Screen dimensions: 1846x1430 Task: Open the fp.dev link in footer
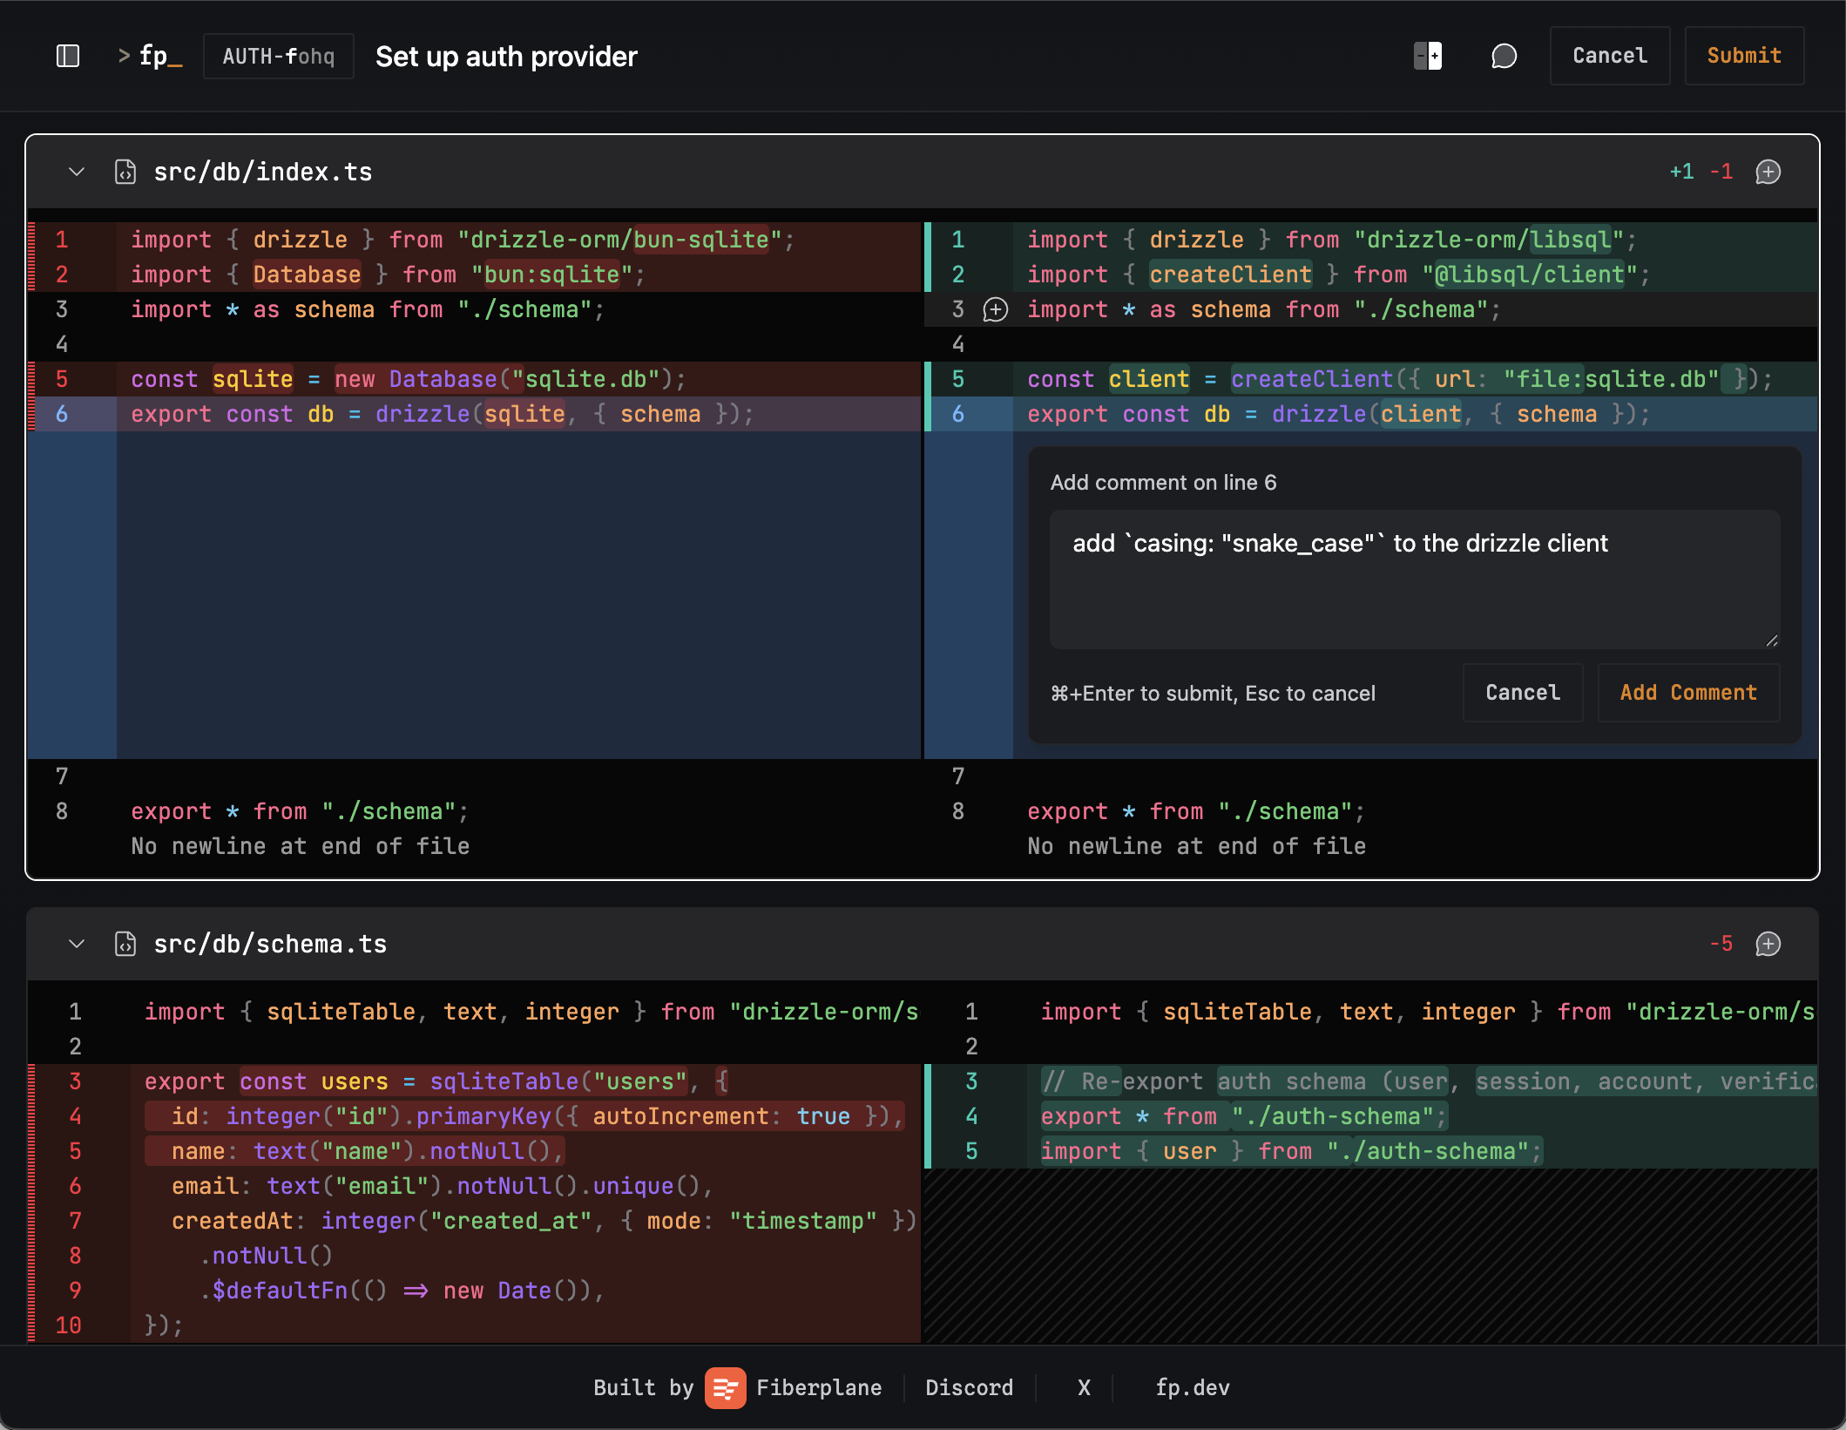[1192, 1387]
